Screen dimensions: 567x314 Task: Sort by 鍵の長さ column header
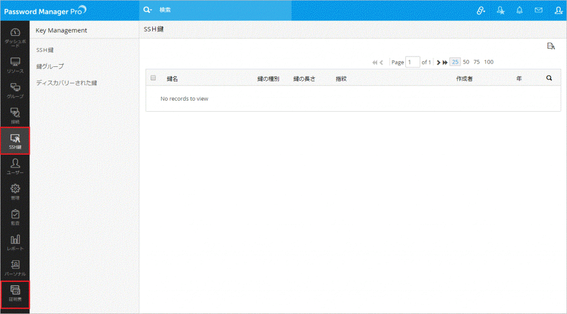pos(304,78)
